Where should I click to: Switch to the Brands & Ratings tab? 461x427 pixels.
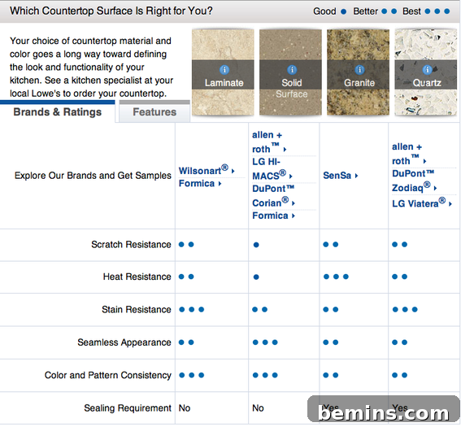(58, 111)
